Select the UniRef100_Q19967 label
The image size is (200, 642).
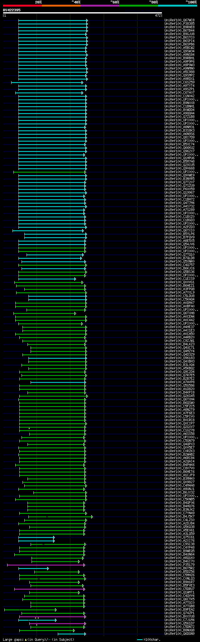point(179,193)
